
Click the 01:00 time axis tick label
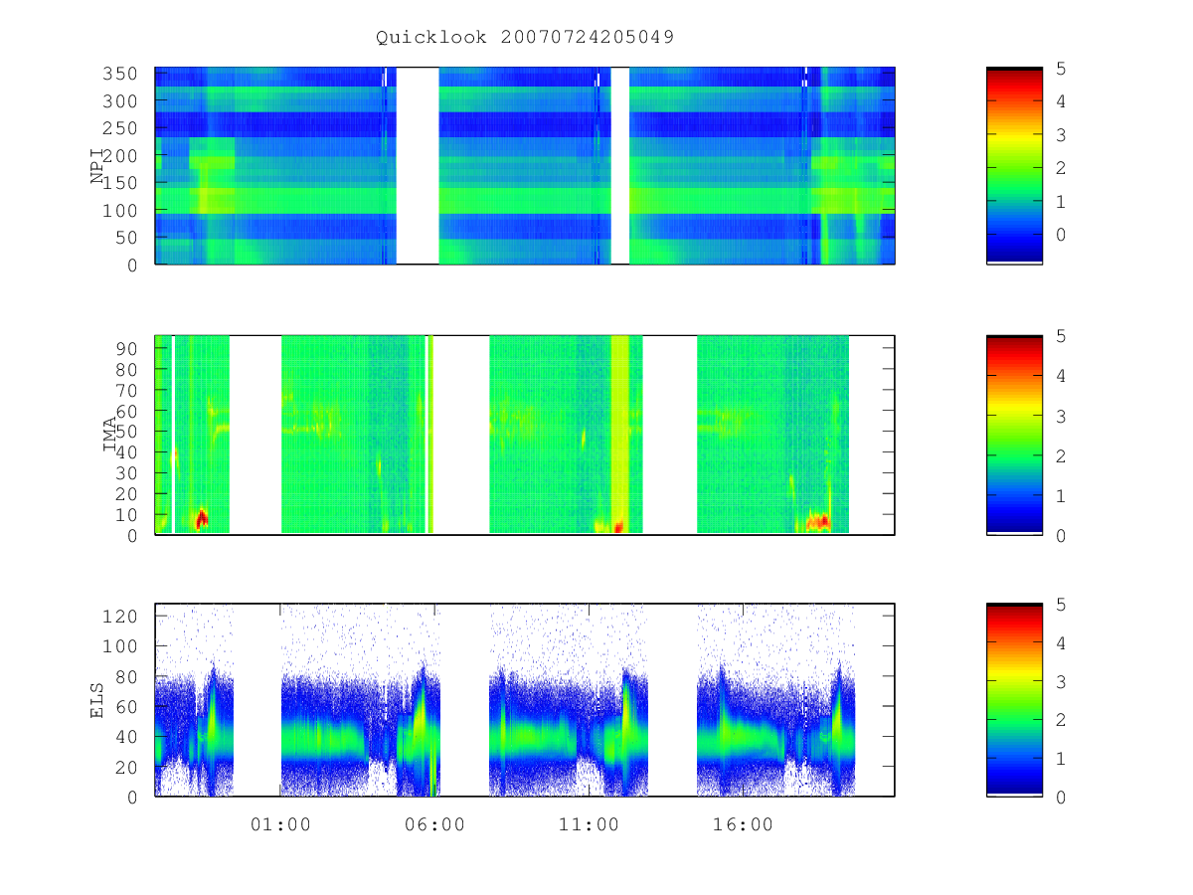[280, 824]
